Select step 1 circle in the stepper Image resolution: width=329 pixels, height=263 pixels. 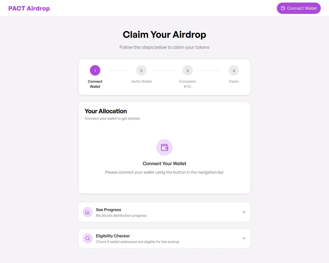[x=95, y=71]
